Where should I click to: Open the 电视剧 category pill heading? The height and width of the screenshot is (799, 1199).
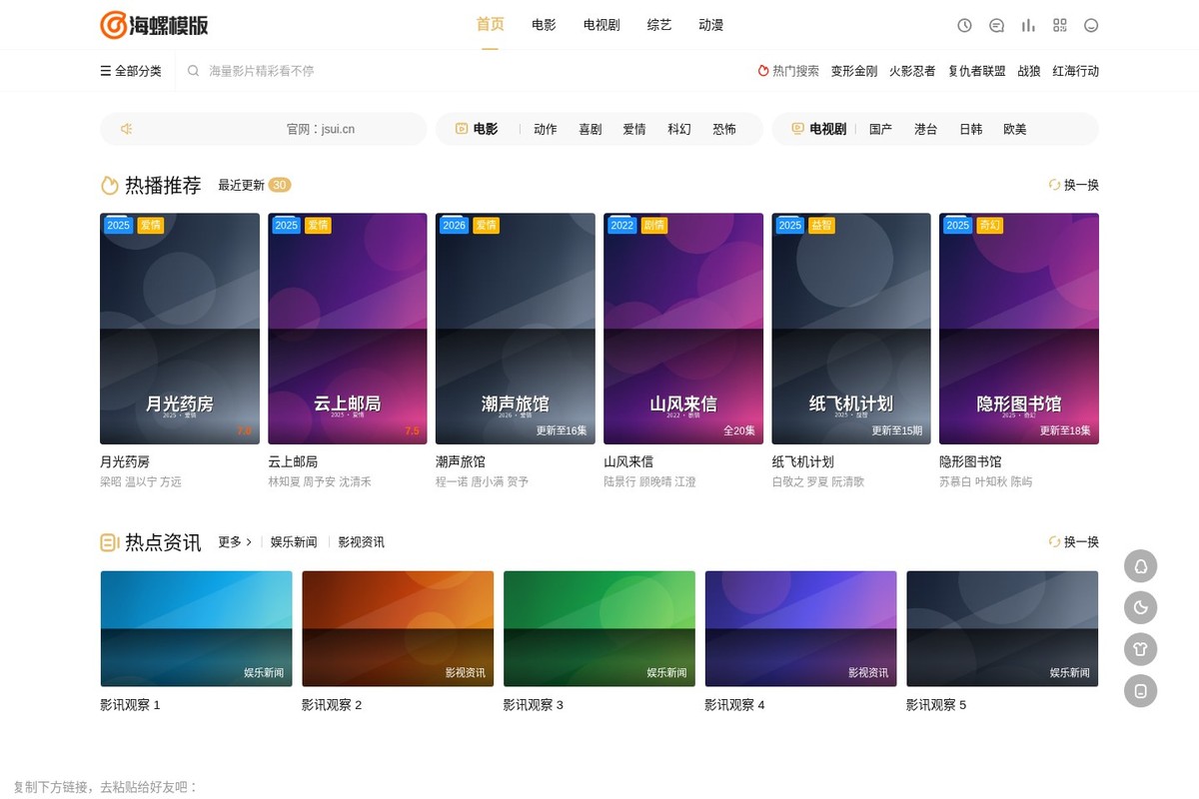[x=819, y=129]
